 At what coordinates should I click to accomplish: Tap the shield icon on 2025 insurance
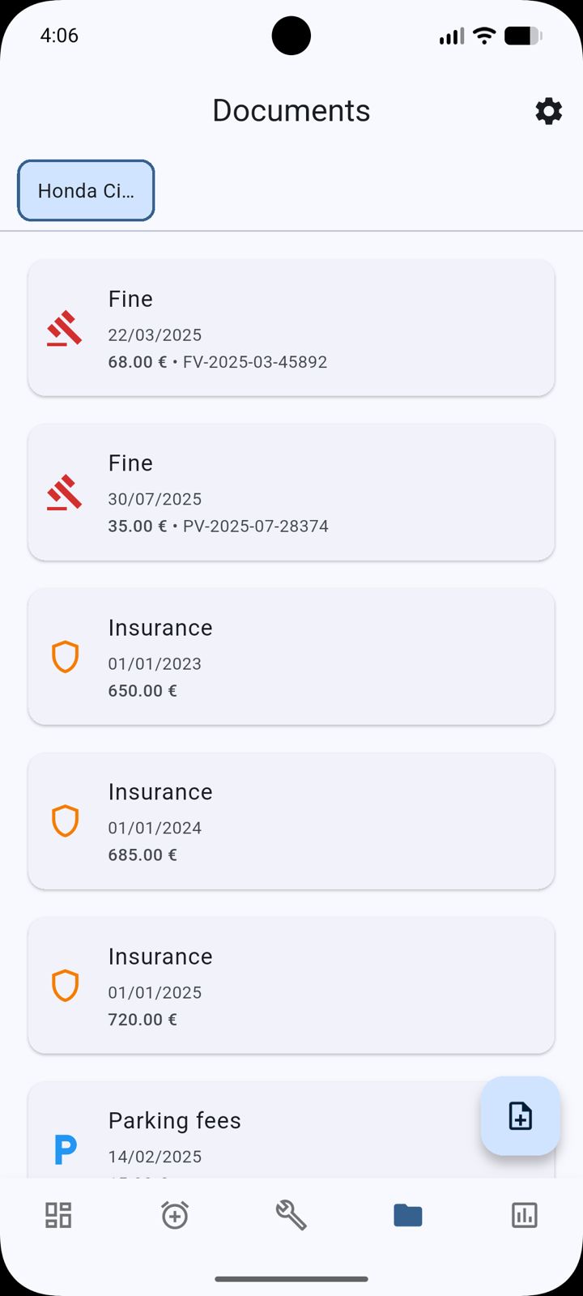click(65, 986)
